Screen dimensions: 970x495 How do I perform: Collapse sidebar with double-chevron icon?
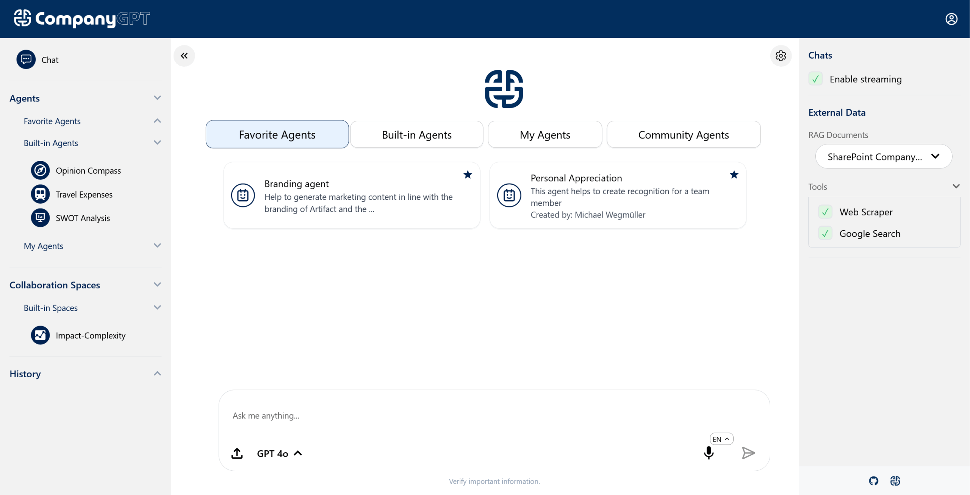pyautogui.click(x=184, y=56)
